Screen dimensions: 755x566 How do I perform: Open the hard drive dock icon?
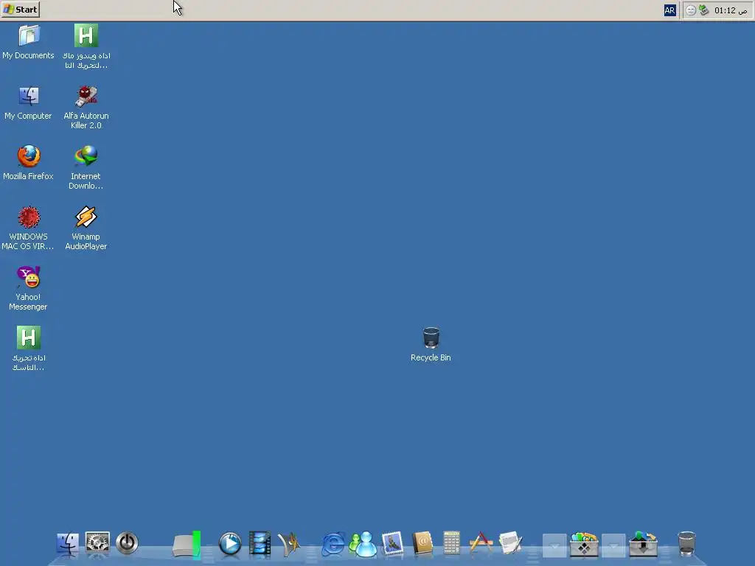(x=187, y=545)
